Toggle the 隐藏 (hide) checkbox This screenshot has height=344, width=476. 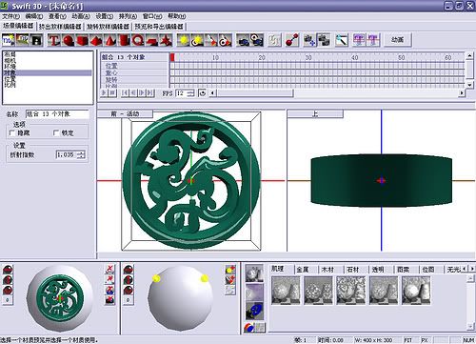coord(12,132)
